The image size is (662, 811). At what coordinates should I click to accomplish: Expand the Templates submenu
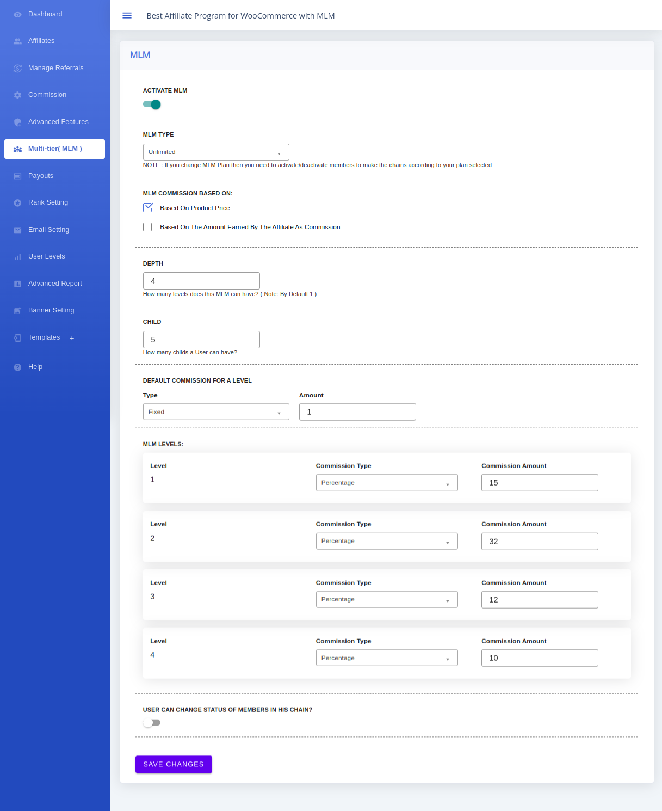click(71, 337)
